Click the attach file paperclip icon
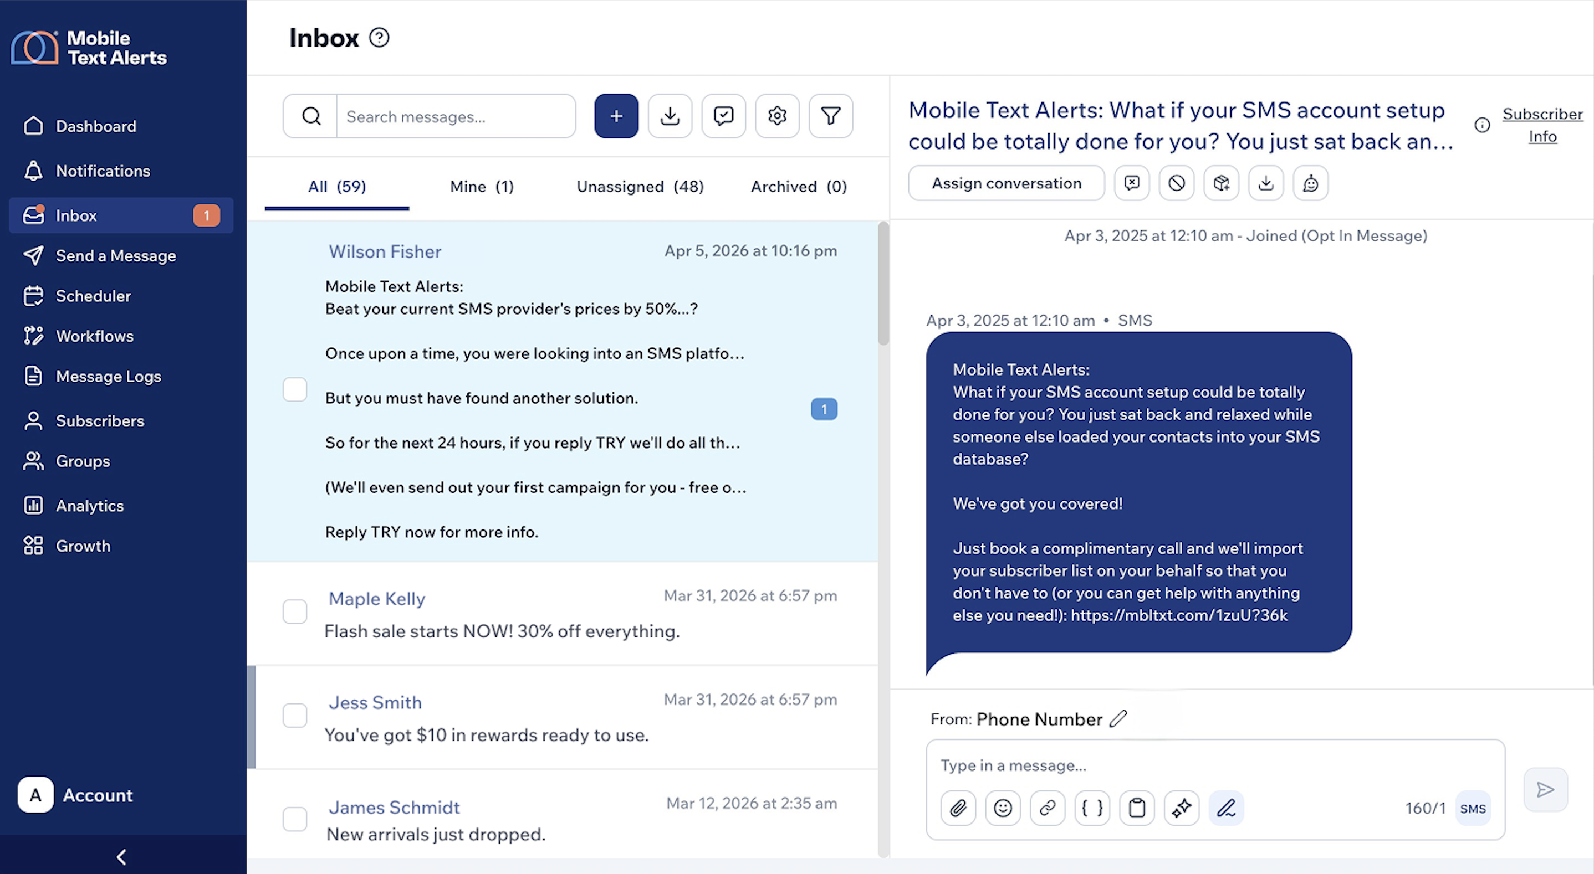Viewport: 1594px width, 874px height. pos(958,808)
